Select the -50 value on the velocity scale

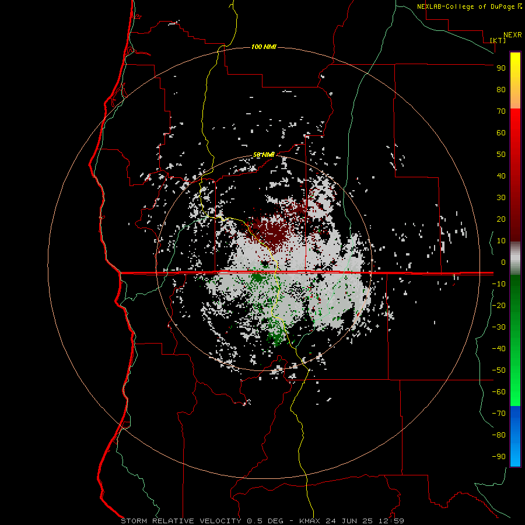[x=499, y=370]
